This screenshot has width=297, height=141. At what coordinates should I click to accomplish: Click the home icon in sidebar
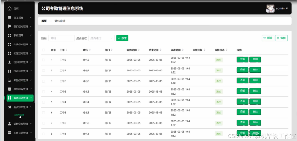(9, 9)
